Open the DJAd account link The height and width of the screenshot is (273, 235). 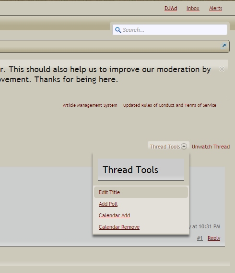click(171, 8)
